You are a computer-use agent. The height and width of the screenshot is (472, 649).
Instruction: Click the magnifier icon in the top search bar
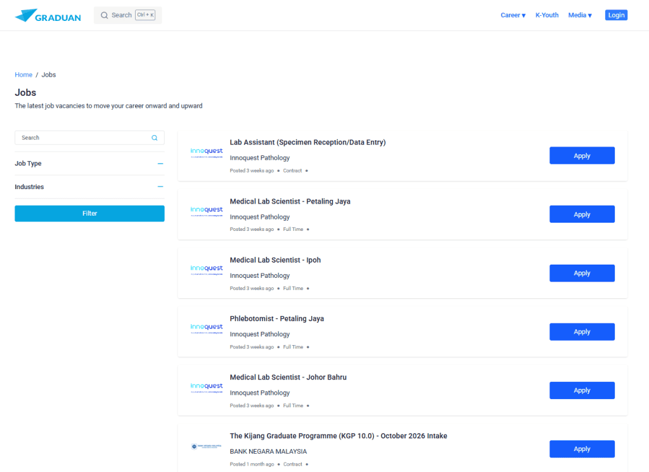click(x=105, y=15)
